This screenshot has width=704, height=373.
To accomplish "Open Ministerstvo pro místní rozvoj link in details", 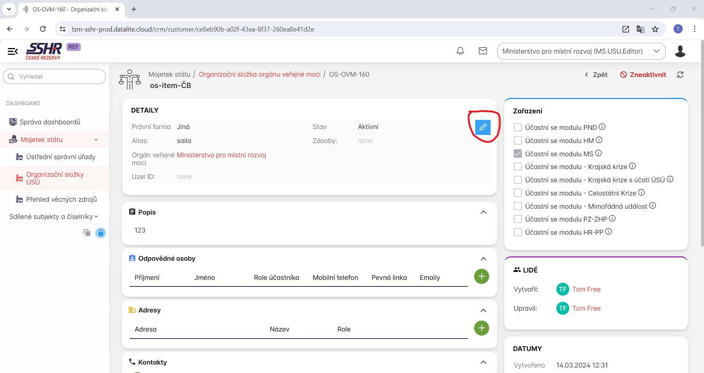I will 221,155.
